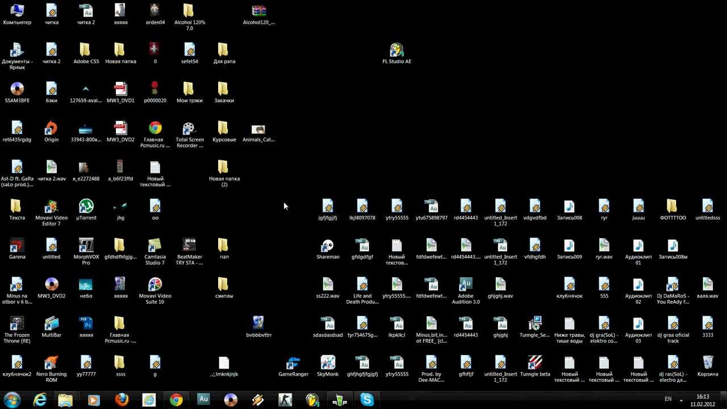Open the Запись009 audio file
The image size is (727, 409).
pyautogui.click(x=569, y=249)
